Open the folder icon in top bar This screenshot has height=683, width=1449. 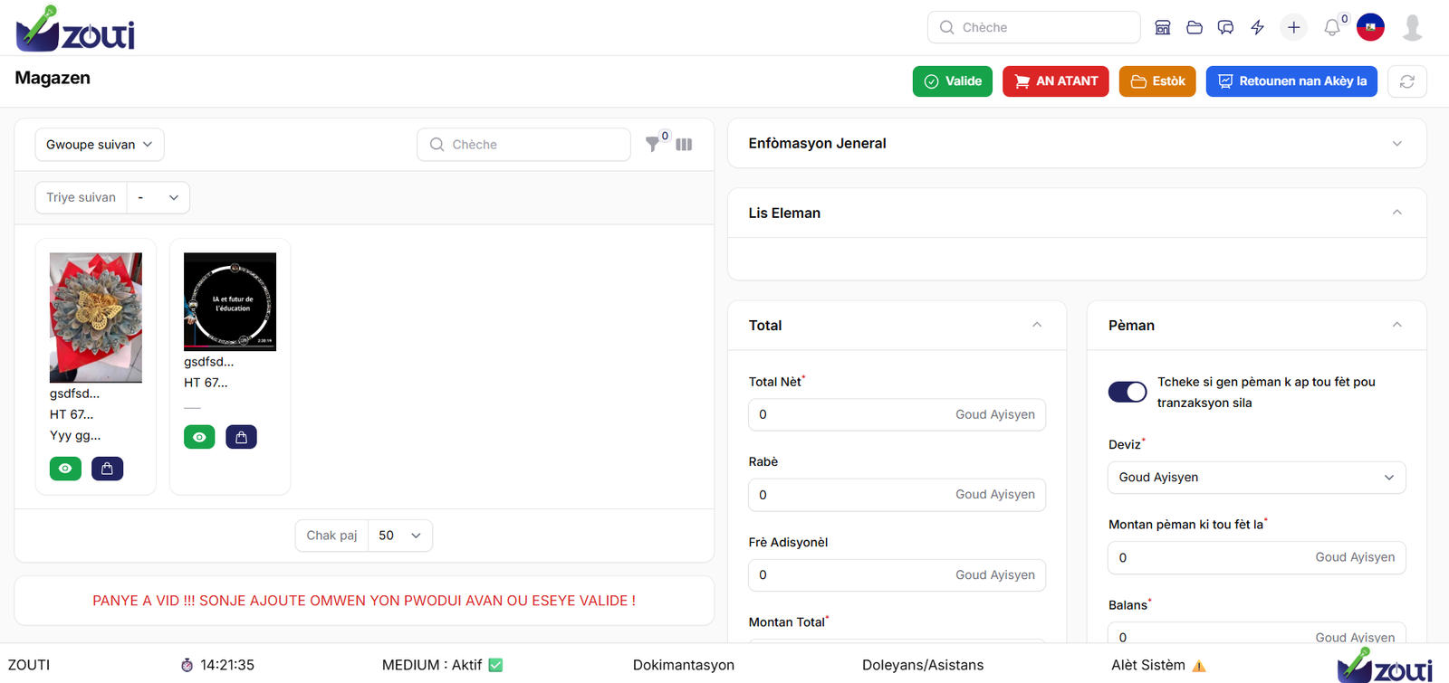point(1195,27)
